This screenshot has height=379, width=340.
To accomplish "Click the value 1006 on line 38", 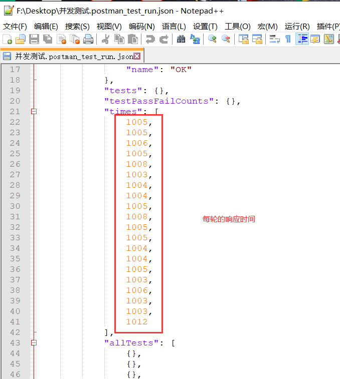I will pos(136,290).
